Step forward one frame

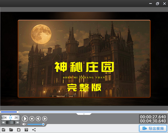coord(45,119)
